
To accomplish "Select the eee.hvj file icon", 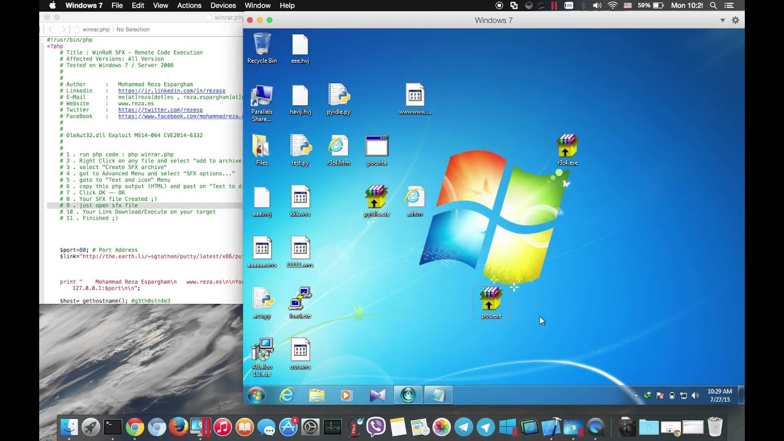I will click(x=300, y=48).
